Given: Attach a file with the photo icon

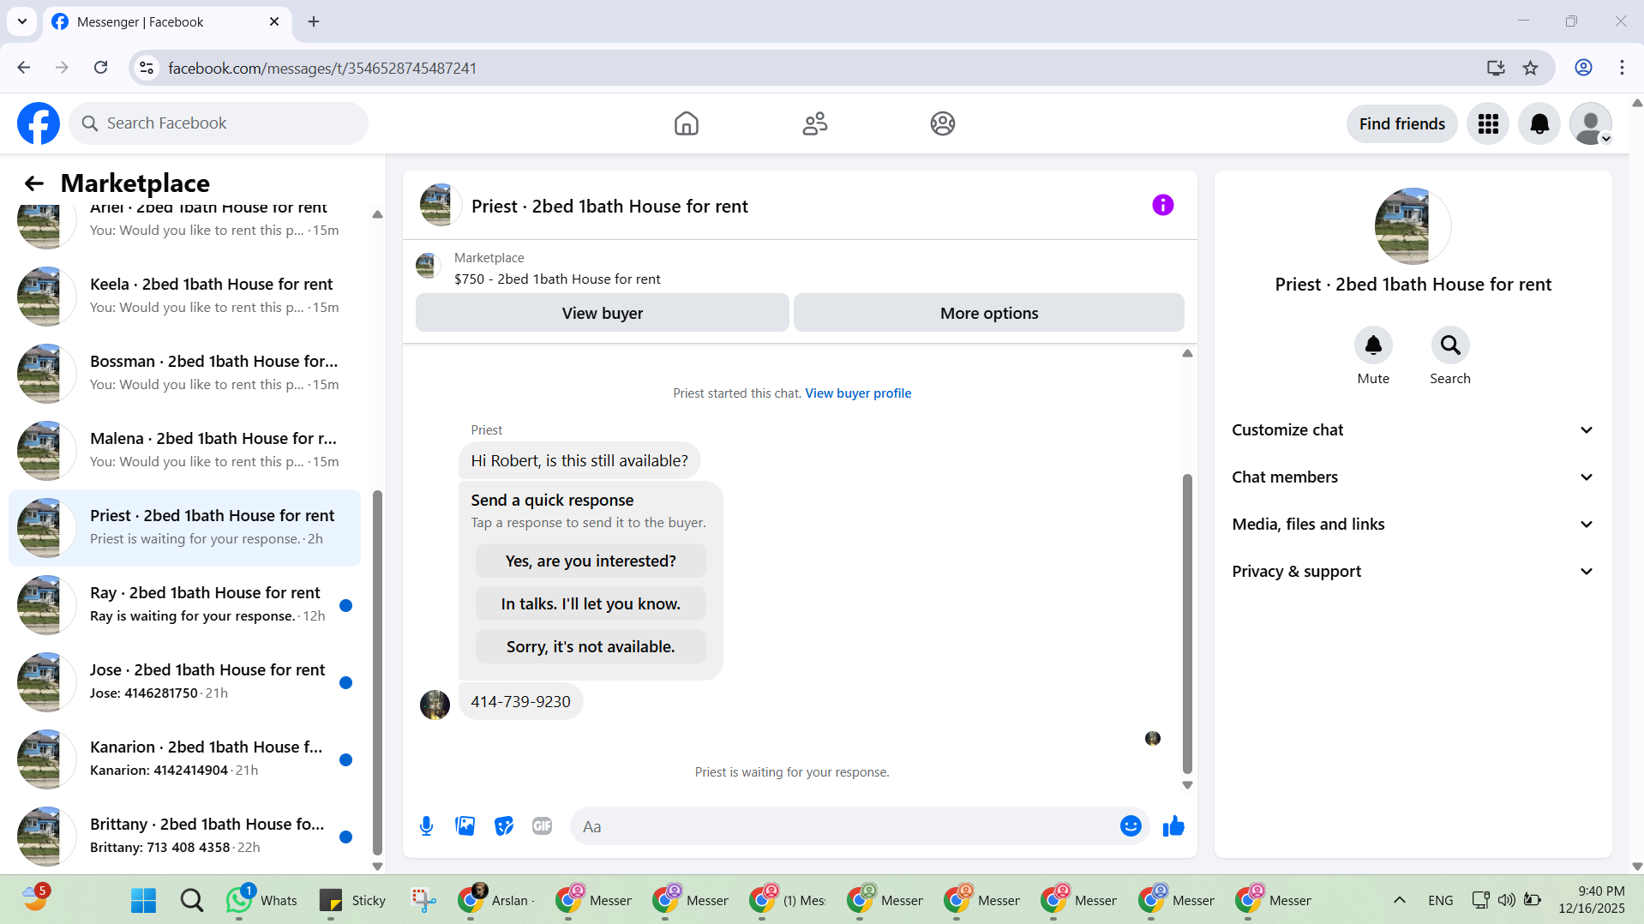Looking at the screenshot, I should [465, 826].
